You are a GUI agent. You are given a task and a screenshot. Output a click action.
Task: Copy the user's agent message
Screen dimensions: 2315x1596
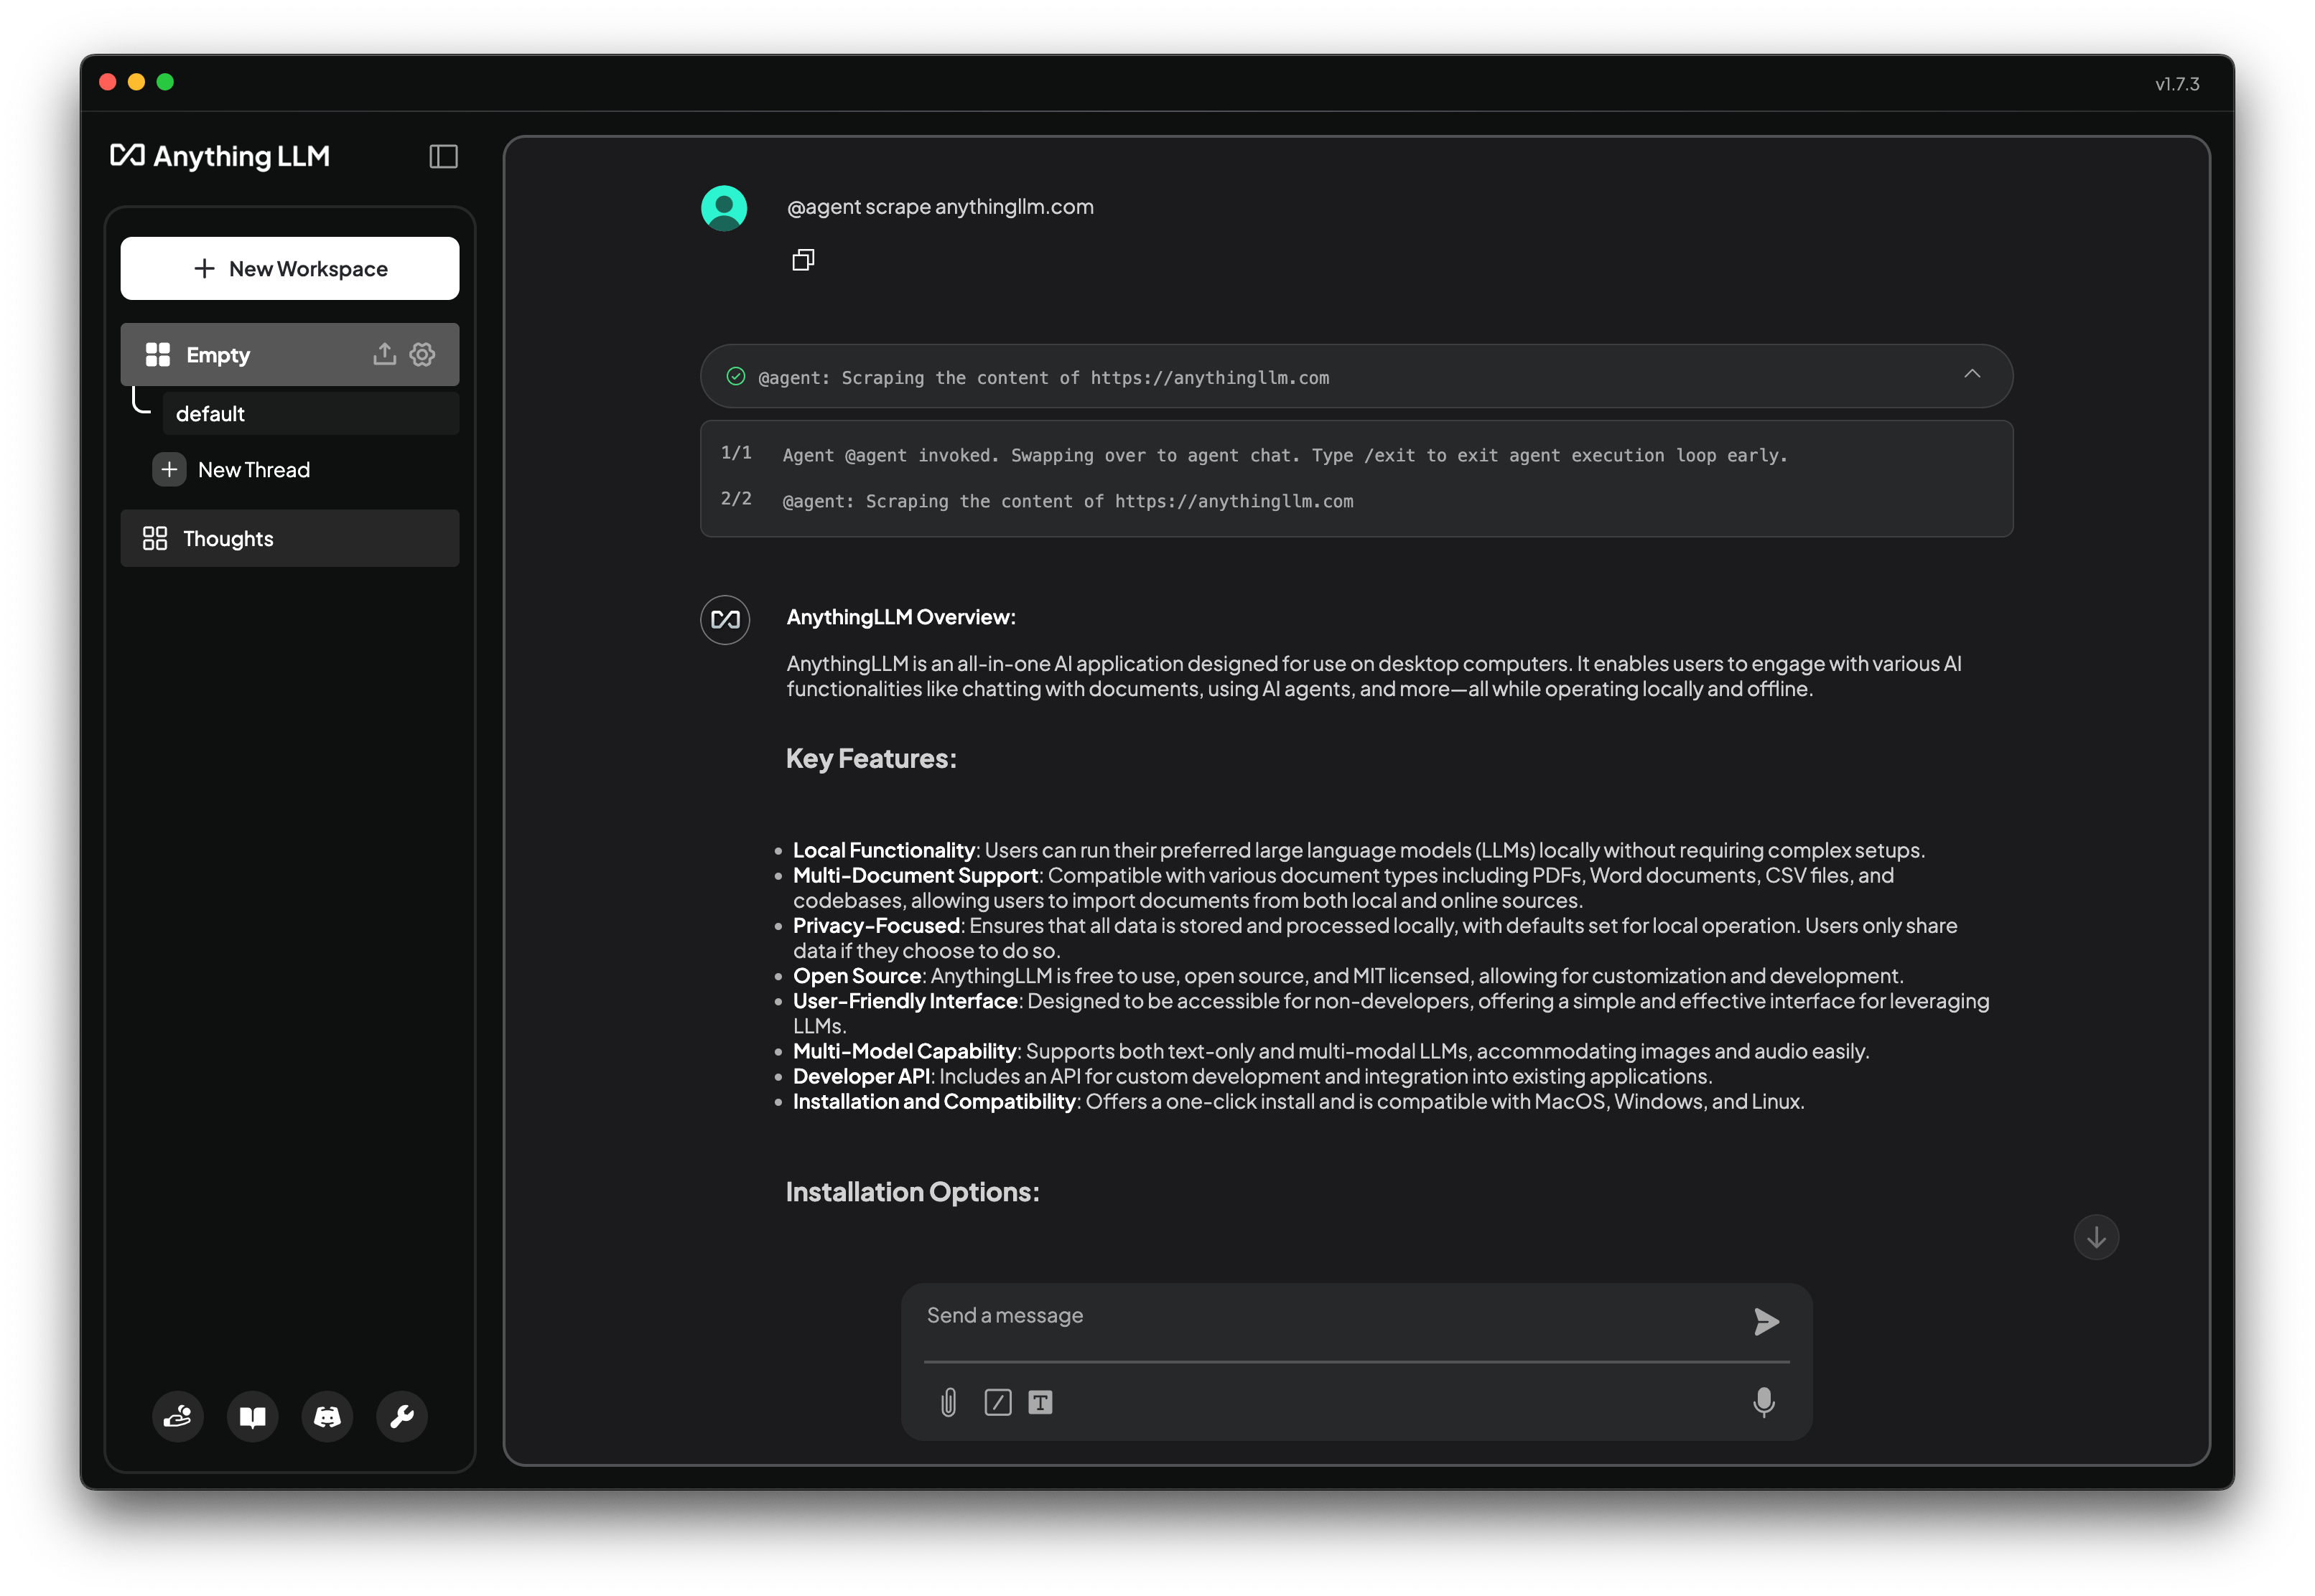[x=804, y=260]
